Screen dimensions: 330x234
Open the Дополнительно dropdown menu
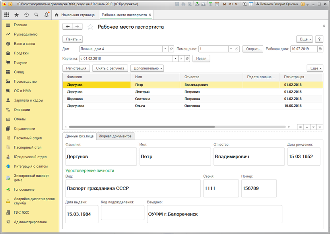tap(147, 68)
